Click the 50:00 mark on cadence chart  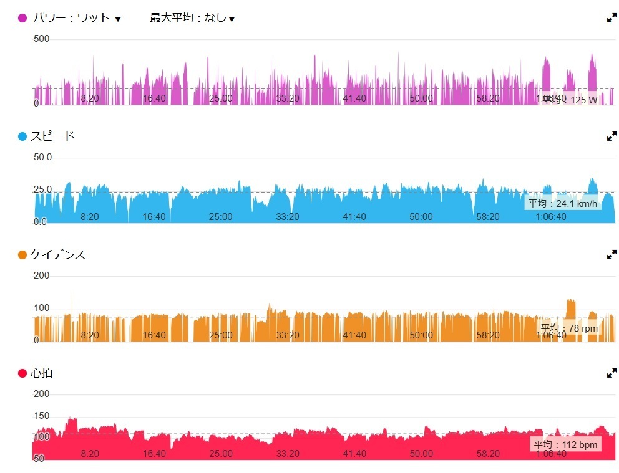pos(421,335)
